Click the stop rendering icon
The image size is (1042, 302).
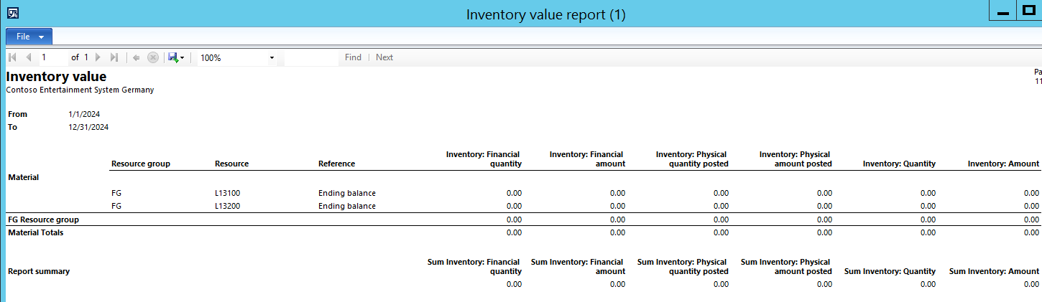152,57
